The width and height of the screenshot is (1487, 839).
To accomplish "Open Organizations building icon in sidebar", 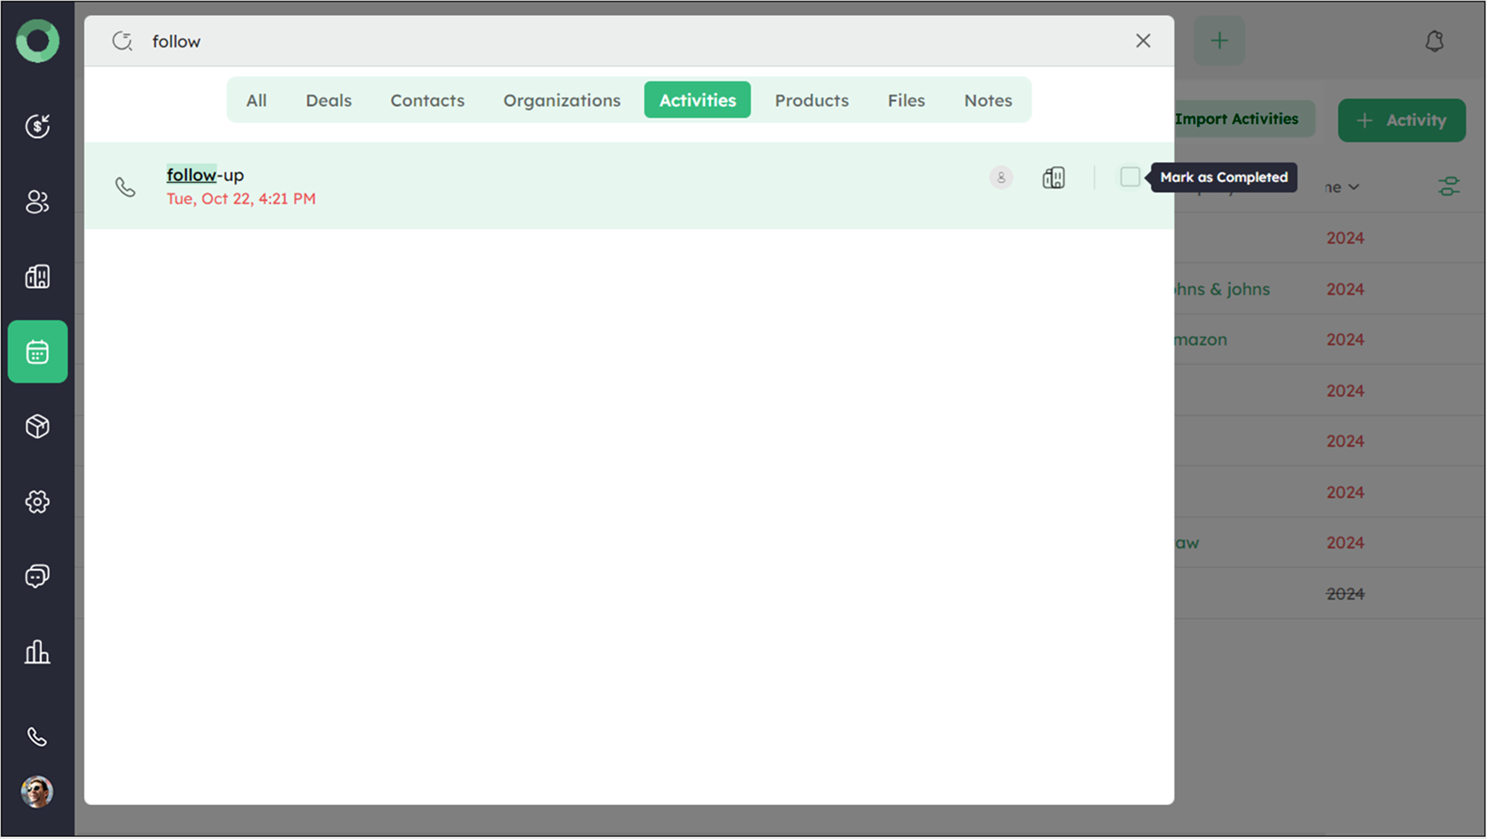I will [x=38, y=276].
